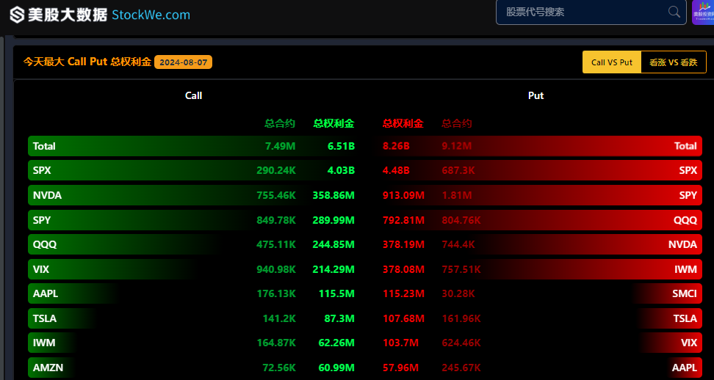This screenshot has height=380, width=714.
Task: Select the Call VS Put tab
Action: pyautogui.click(x=612, y=62)
